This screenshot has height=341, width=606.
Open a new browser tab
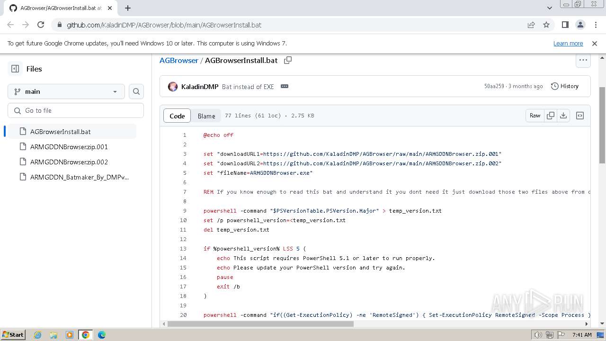(x=128, y=8)
